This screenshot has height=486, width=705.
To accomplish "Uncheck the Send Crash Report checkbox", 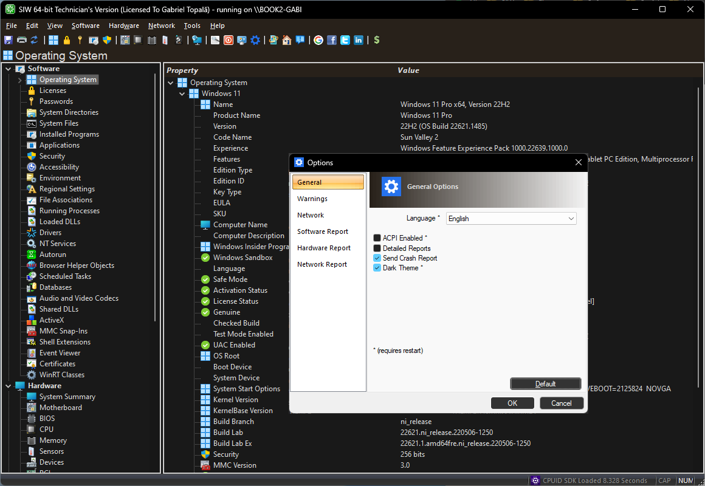I will pyautogui.click(x=377, y=258).
